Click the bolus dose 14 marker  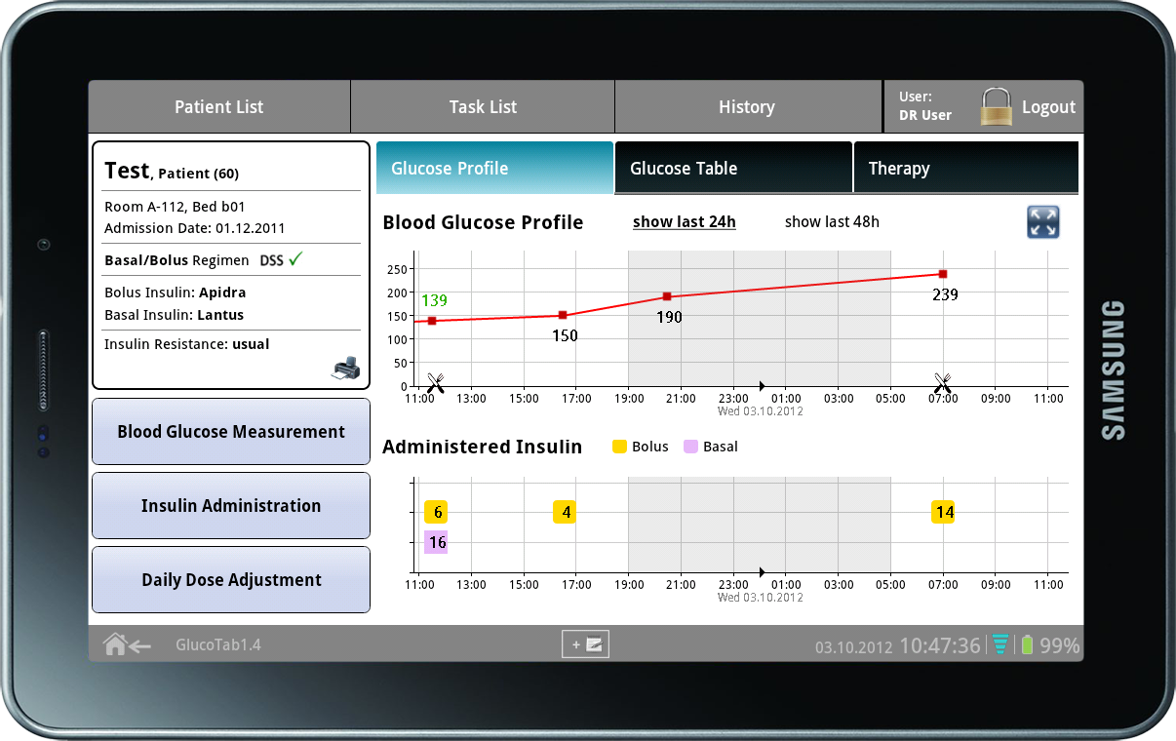(943, 512)
